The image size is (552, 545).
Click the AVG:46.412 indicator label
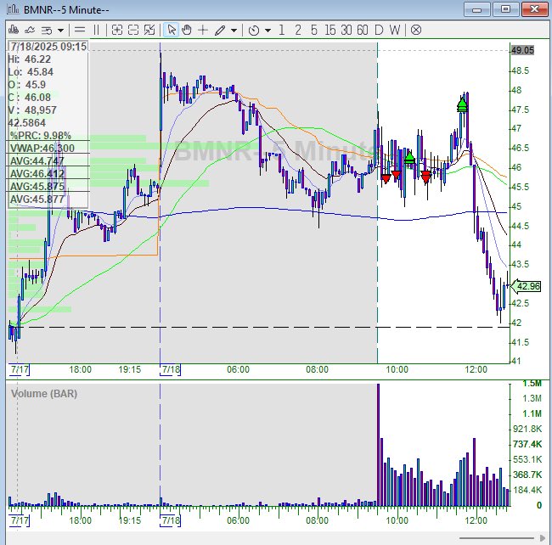pyautogui.click(x=37, y=173)
